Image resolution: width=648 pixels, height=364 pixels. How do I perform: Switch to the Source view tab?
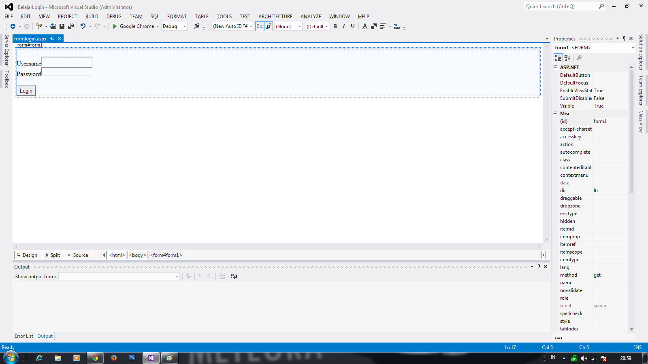77,255
